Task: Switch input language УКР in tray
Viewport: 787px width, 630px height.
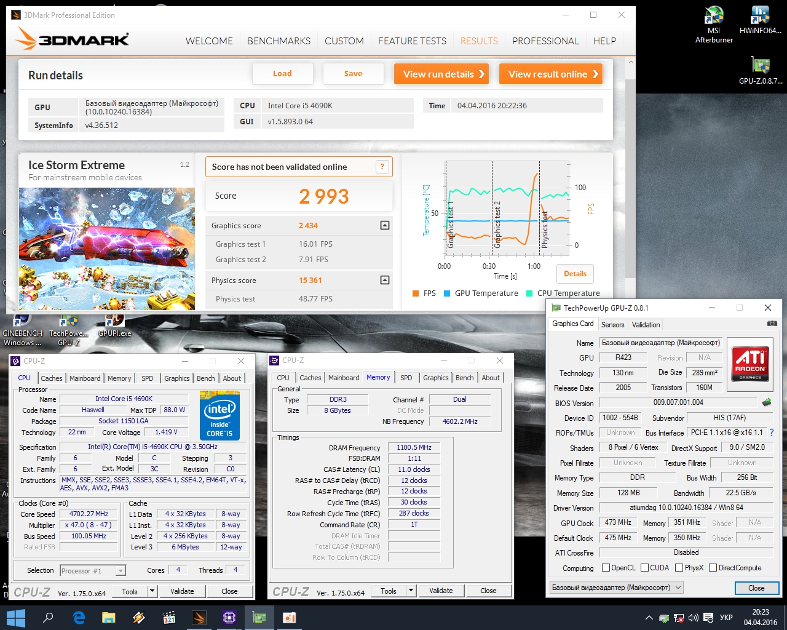Action: coord(726,618)
